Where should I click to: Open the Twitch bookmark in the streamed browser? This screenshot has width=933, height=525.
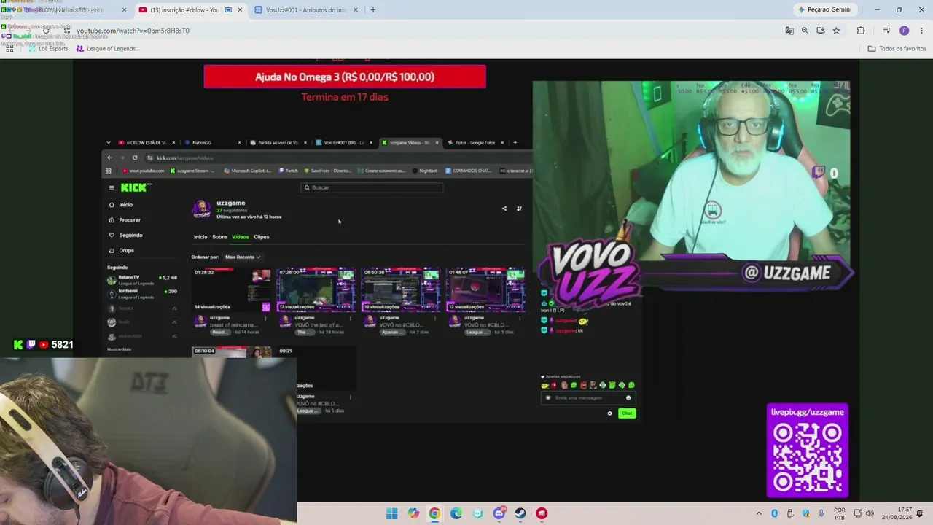tap(289, 171)
